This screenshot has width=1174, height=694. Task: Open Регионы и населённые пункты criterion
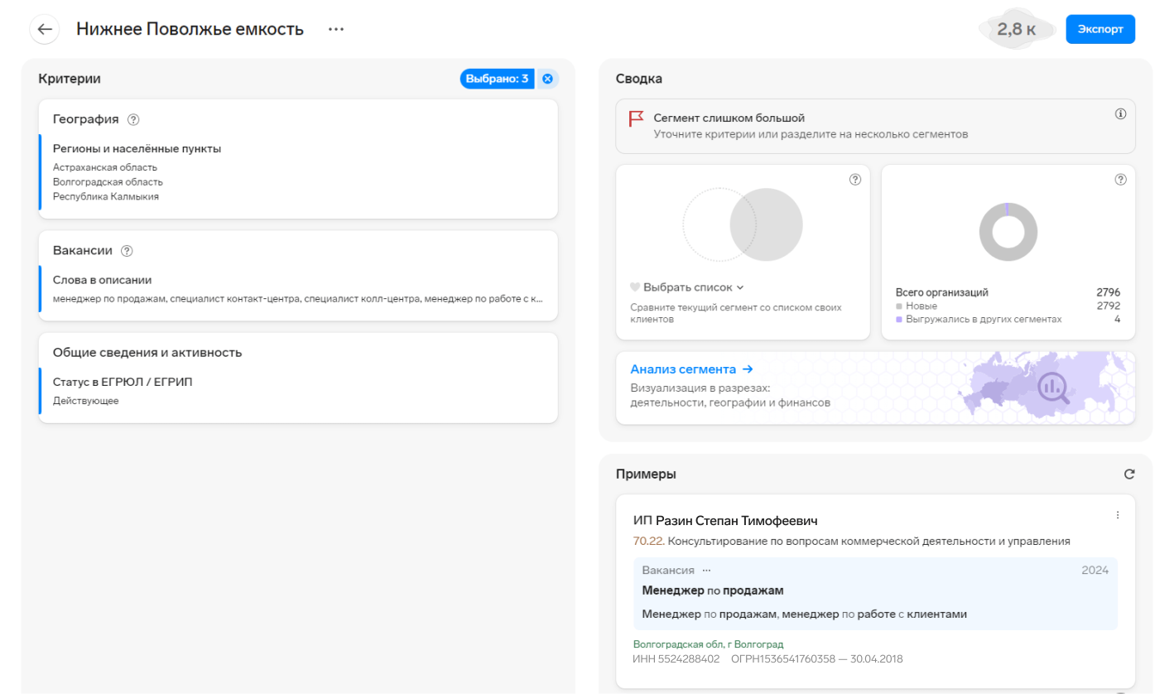(x=137, y=149)
